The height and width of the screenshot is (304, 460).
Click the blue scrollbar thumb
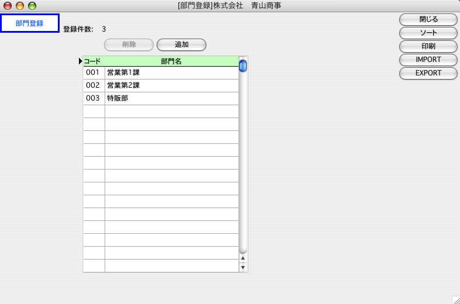(x=243, y=65)
